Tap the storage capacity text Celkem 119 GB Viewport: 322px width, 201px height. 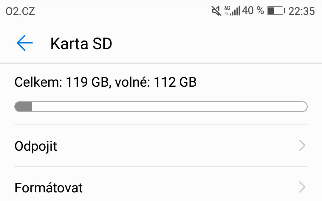61,82
